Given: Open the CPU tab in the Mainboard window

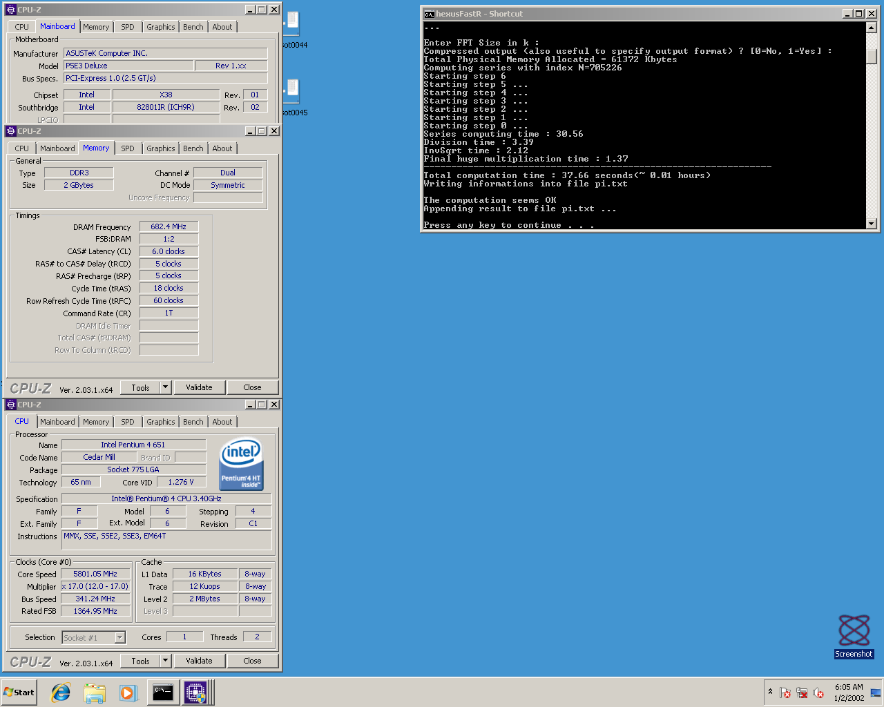Looking at the screenshot, I should (x=22, y=27).
